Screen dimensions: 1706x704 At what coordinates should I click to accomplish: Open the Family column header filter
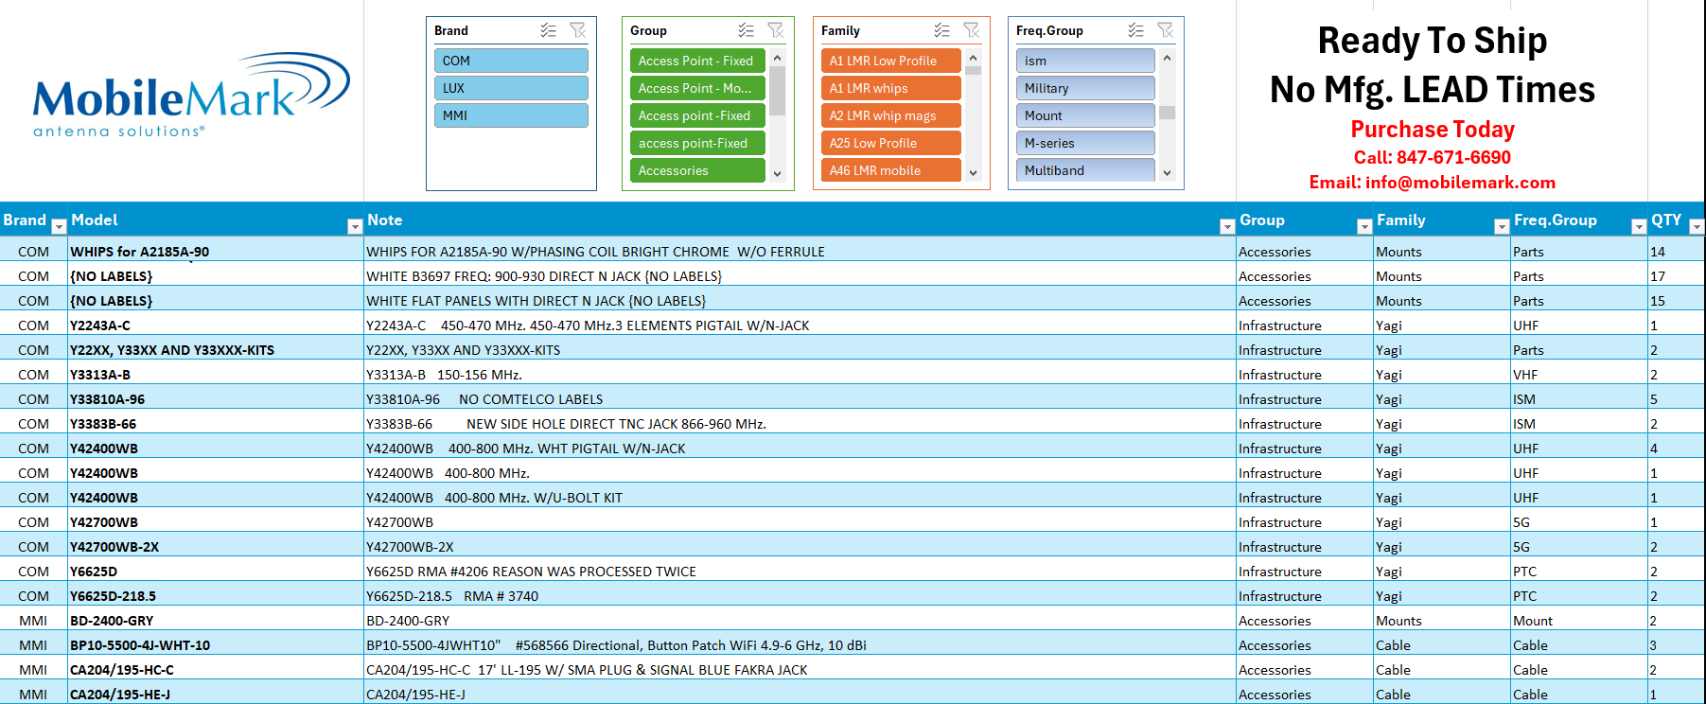coord(1501,226)
